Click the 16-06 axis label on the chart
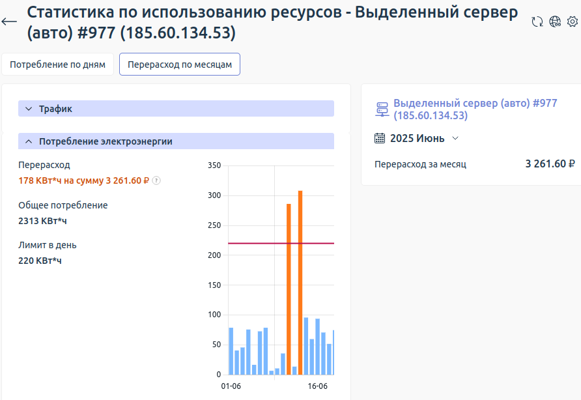 point(317,386)
